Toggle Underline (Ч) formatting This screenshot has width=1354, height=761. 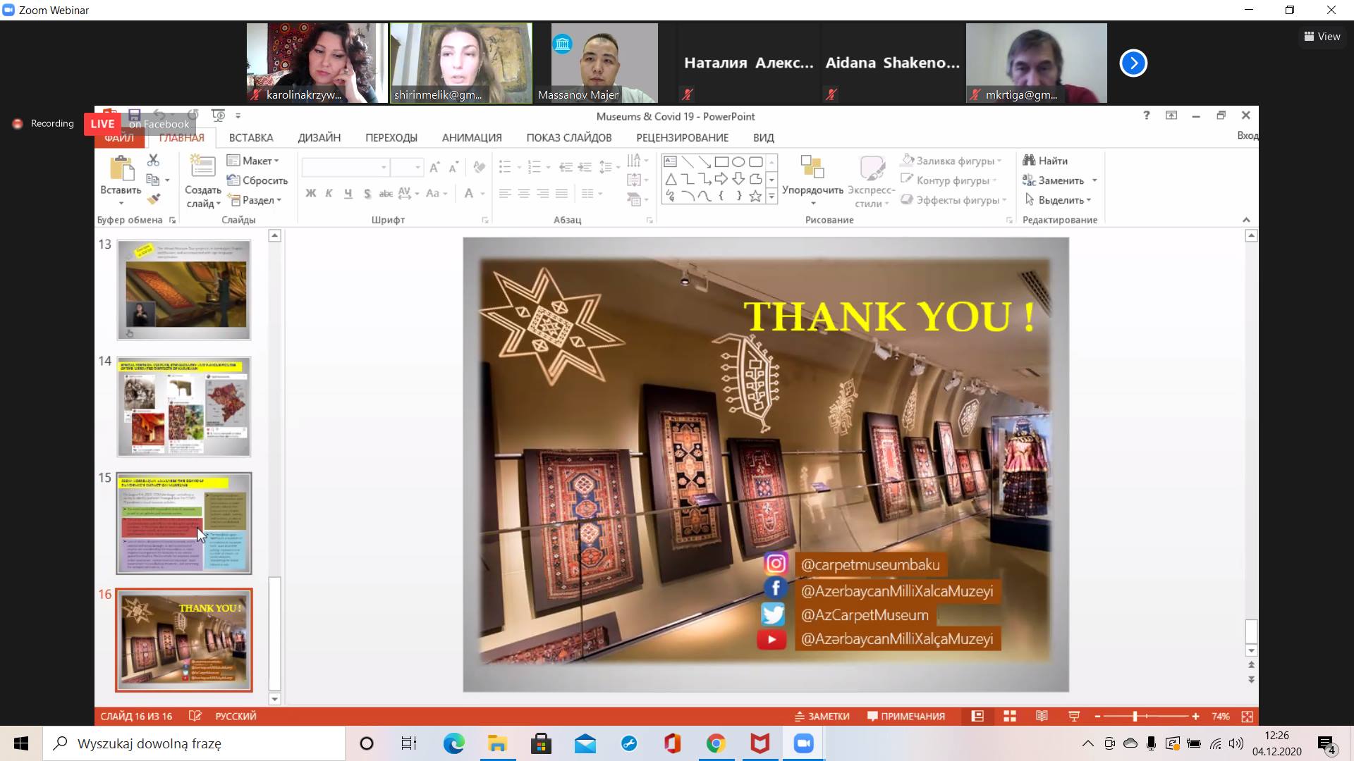click(x=348, y=193)
